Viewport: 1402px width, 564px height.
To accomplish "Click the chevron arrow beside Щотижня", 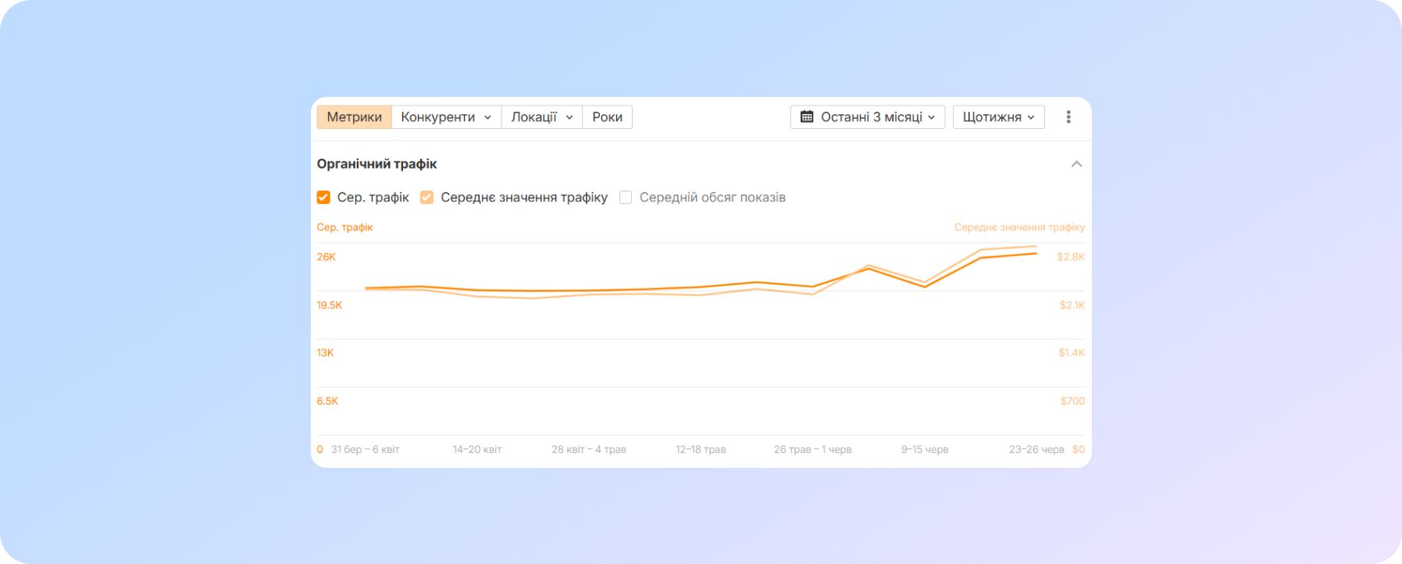I will click(1031, 117).
